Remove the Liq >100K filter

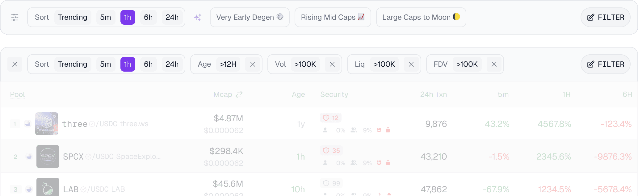[x=411, y=64]
